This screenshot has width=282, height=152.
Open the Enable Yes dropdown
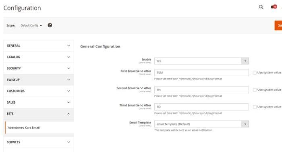(201, 61)
